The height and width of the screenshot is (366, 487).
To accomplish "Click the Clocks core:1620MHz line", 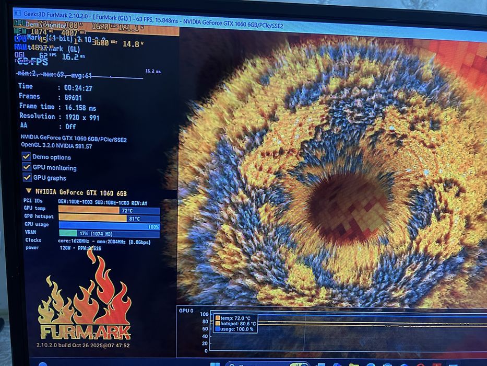I will pos(104,242).
